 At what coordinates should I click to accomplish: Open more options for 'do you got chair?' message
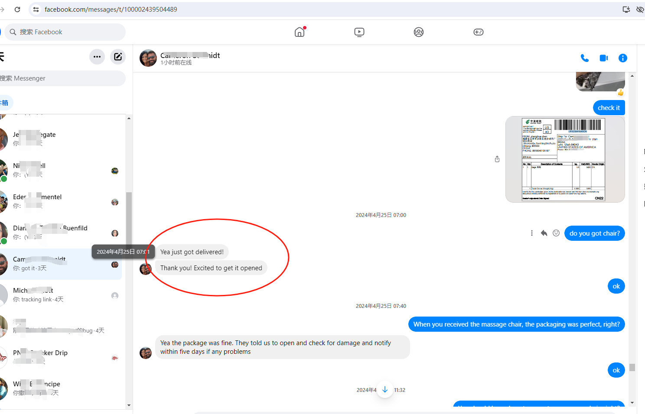tap(532, 233)
